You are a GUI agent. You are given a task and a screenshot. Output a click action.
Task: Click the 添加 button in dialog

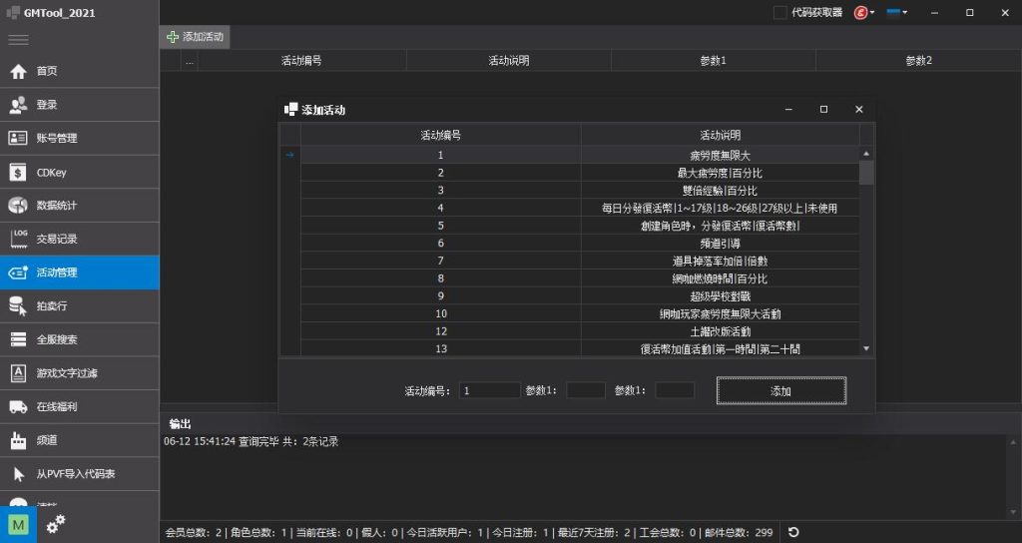[x=780, y=390]
